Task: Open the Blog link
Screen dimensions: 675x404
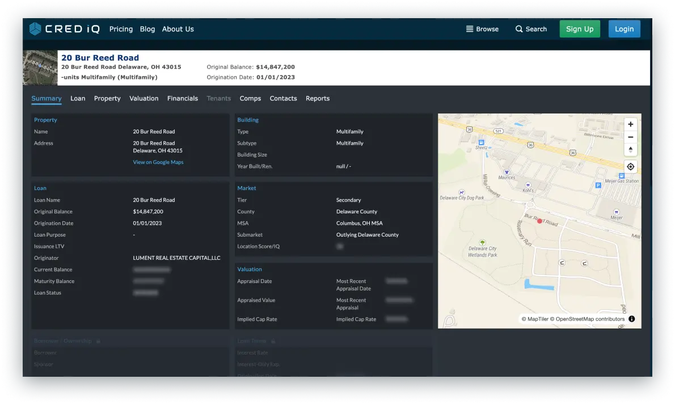Action: click(147, 29)
